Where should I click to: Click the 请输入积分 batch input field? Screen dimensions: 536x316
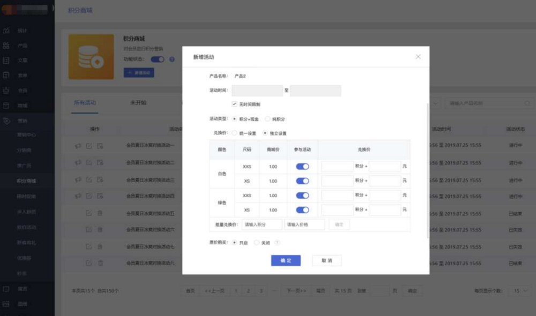(x=262, y=225)
